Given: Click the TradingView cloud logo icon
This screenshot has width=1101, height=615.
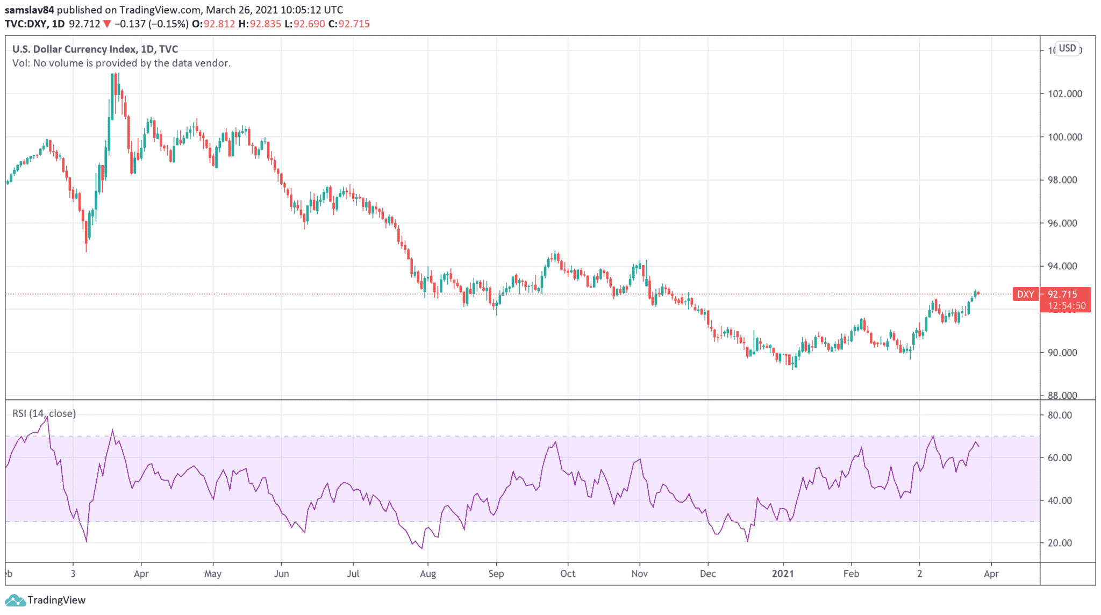Looking at the screenshot, I should coord(15,600).
